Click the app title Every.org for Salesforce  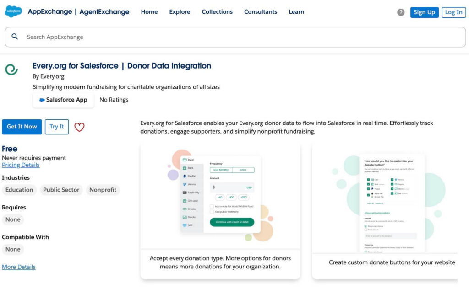122,66
